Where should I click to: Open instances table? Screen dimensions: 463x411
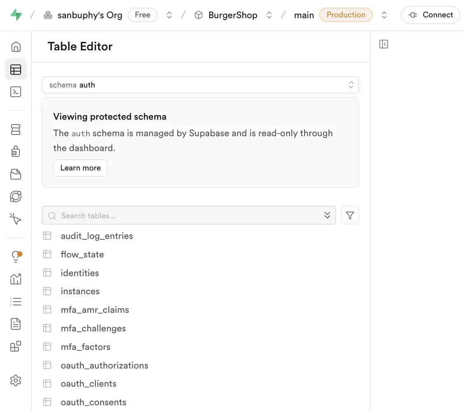pyautogui.click(x=80, y=291)
